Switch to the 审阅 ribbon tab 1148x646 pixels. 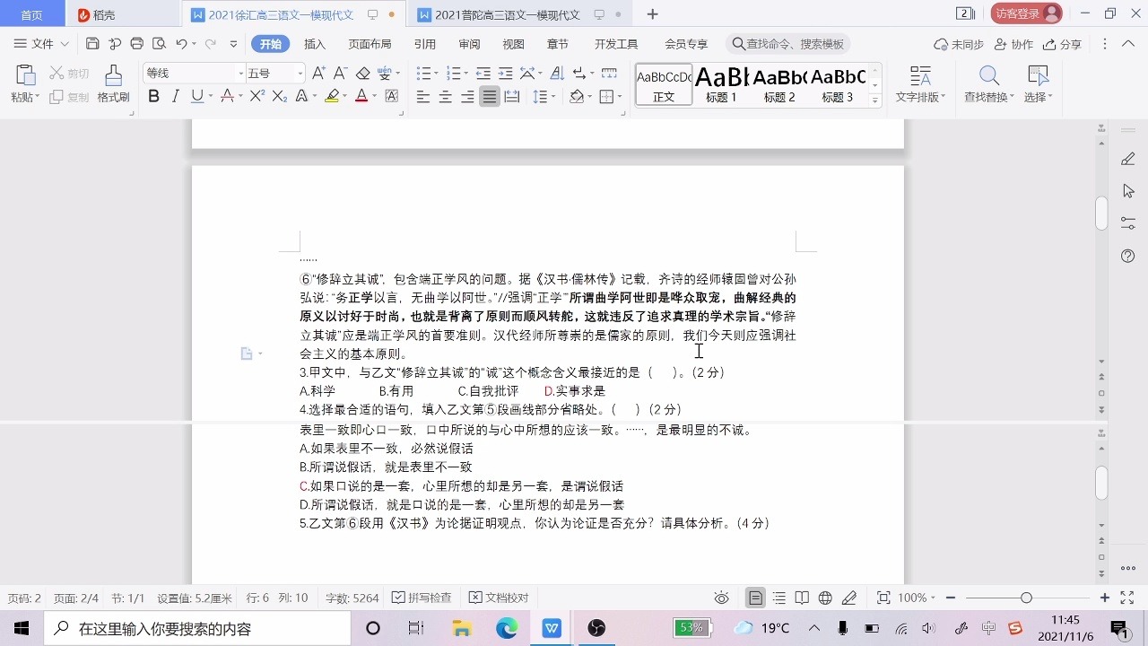469,44
